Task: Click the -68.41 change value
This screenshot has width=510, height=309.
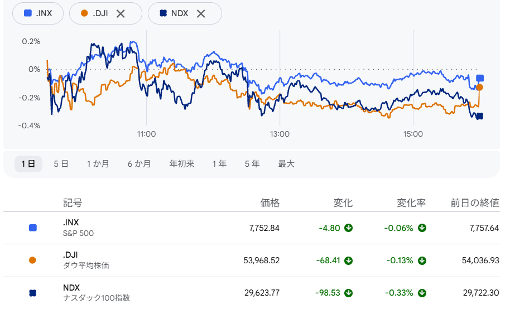Action: 328,260
